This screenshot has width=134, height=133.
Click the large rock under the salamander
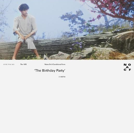(123, 42)
